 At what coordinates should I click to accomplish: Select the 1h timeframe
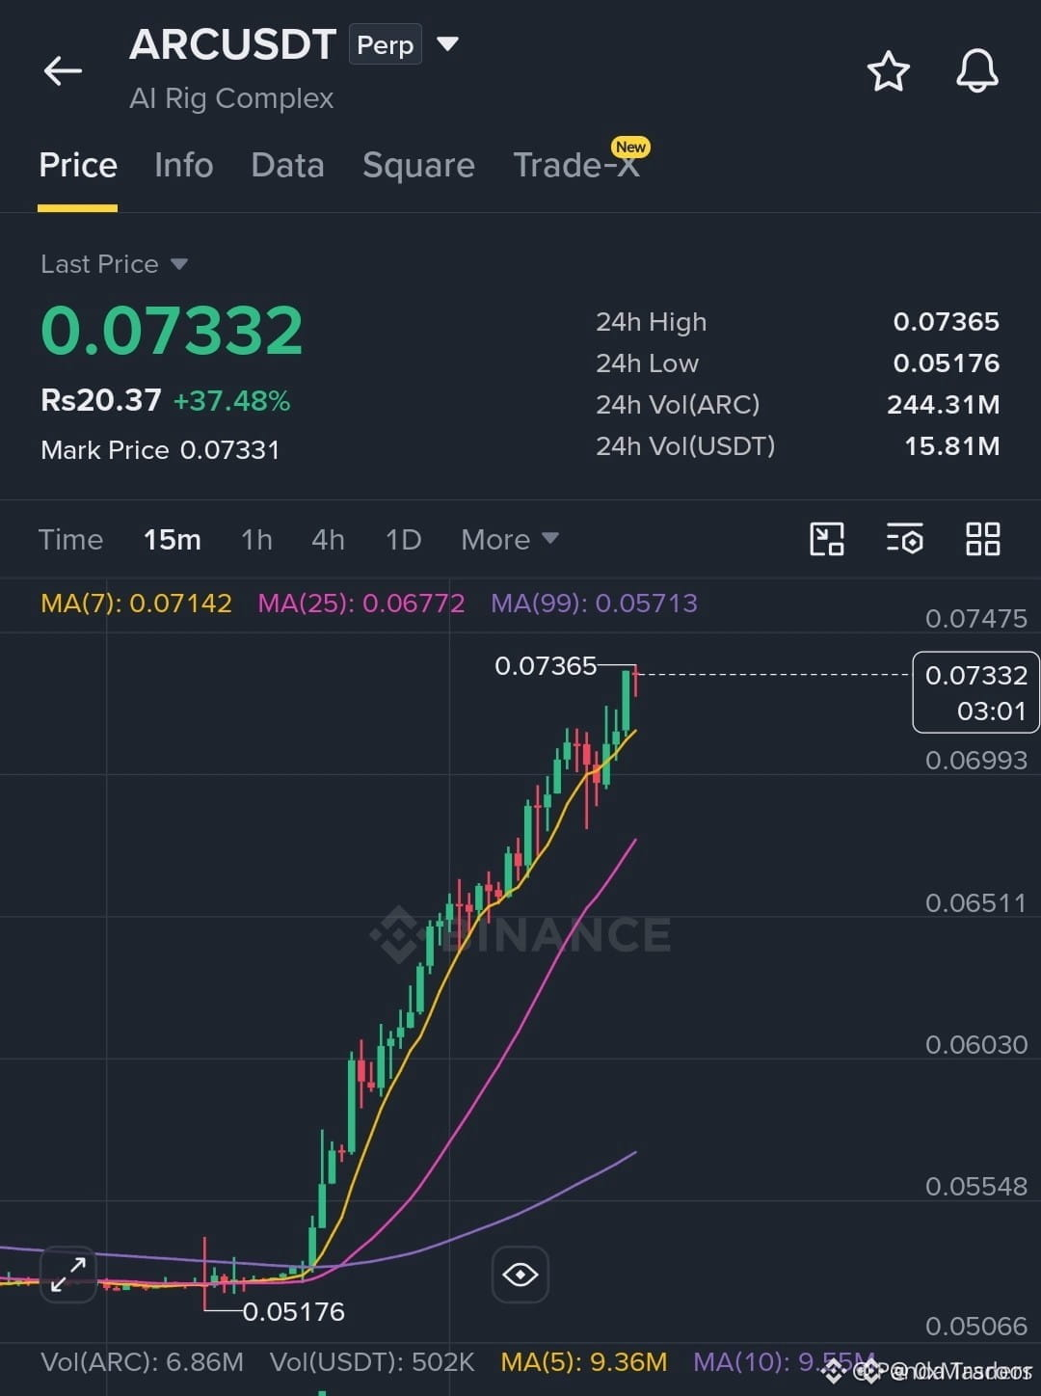click(256, 539)
